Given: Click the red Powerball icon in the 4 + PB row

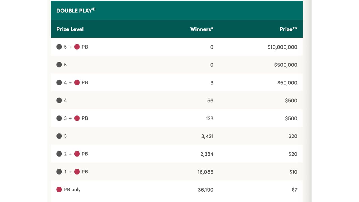Looking at the screenshot, I should [x=77, y=82].
